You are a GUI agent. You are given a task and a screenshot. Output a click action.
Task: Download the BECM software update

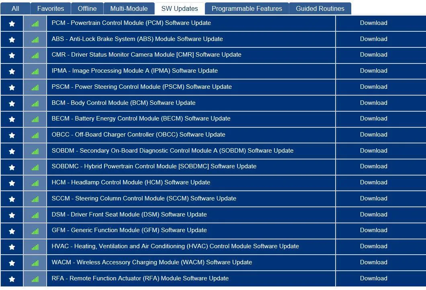[x=374, y=118]
